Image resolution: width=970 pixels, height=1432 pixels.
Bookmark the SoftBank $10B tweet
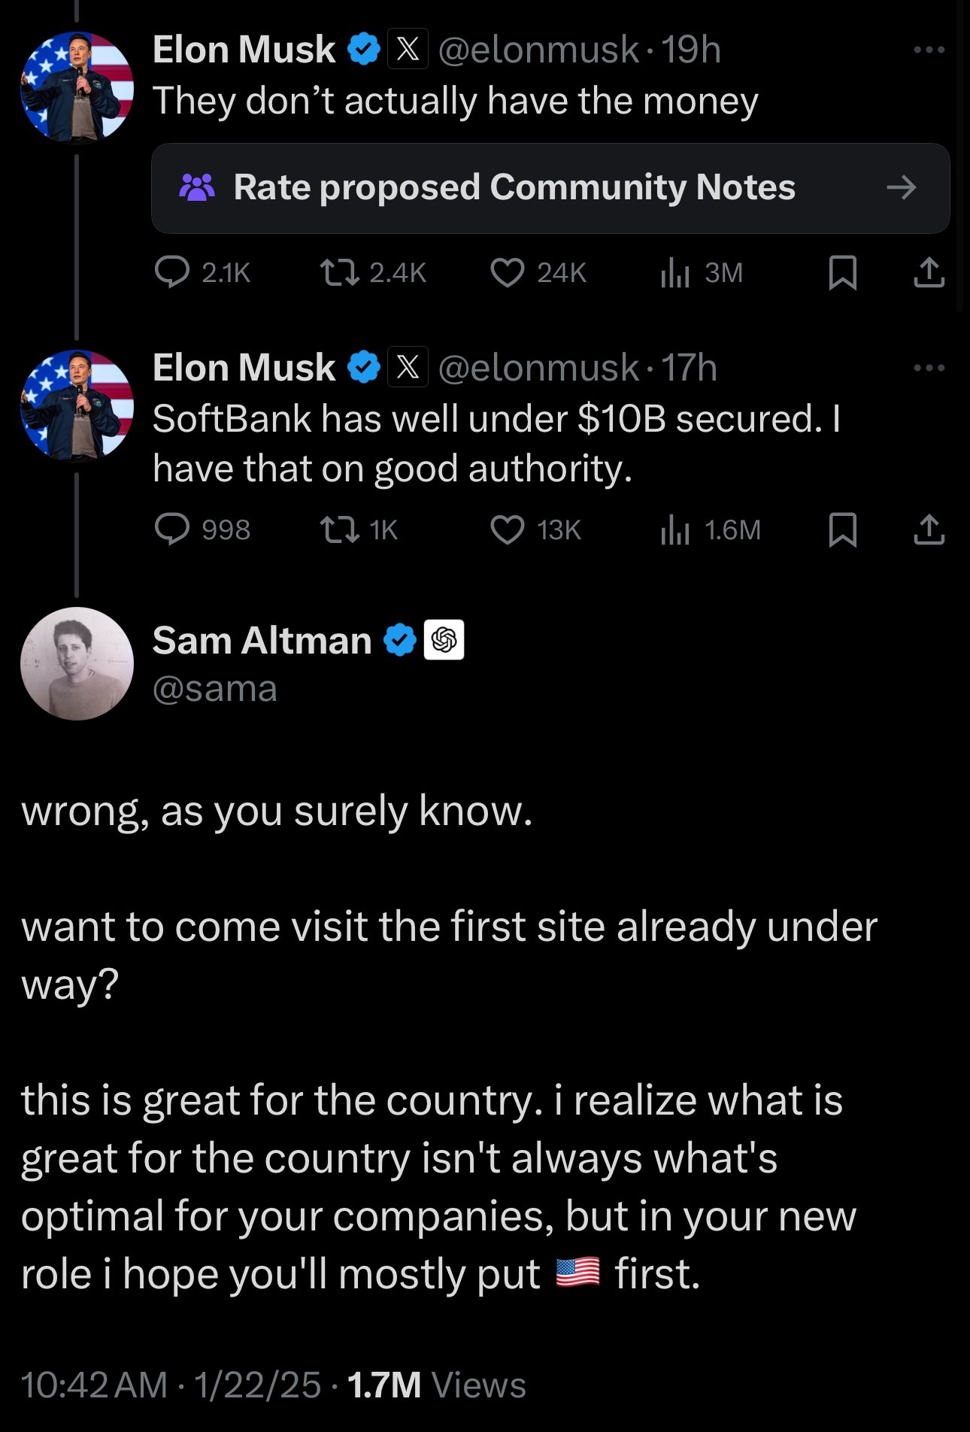tap(842, 529)
